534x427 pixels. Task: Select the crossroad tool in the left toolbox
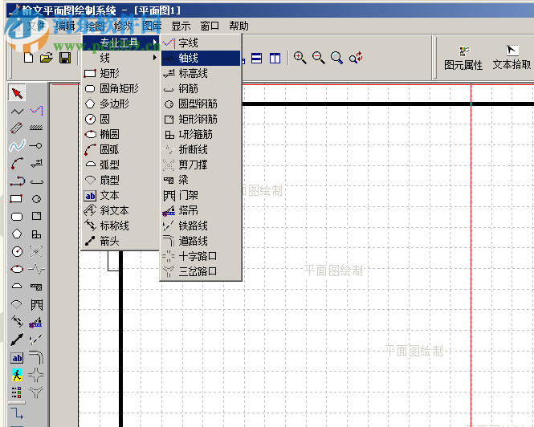click(x=36, y=375)
